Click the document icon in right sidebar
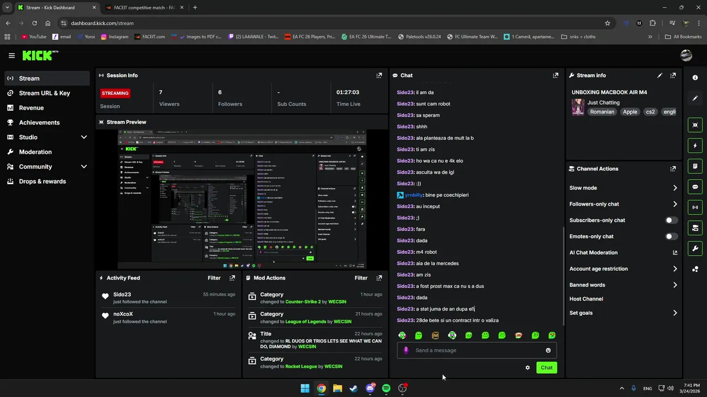The height and width of the screenshot is (397, 707). pos(695,166)
